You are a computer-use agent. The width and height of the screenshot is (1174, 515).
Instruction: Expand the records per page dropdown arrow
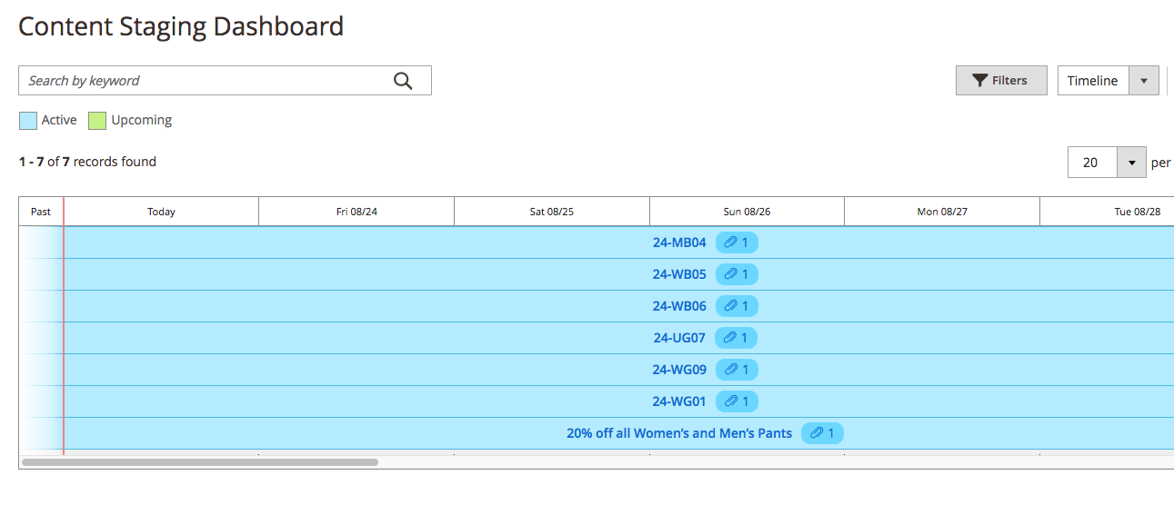click(1131, 163)
